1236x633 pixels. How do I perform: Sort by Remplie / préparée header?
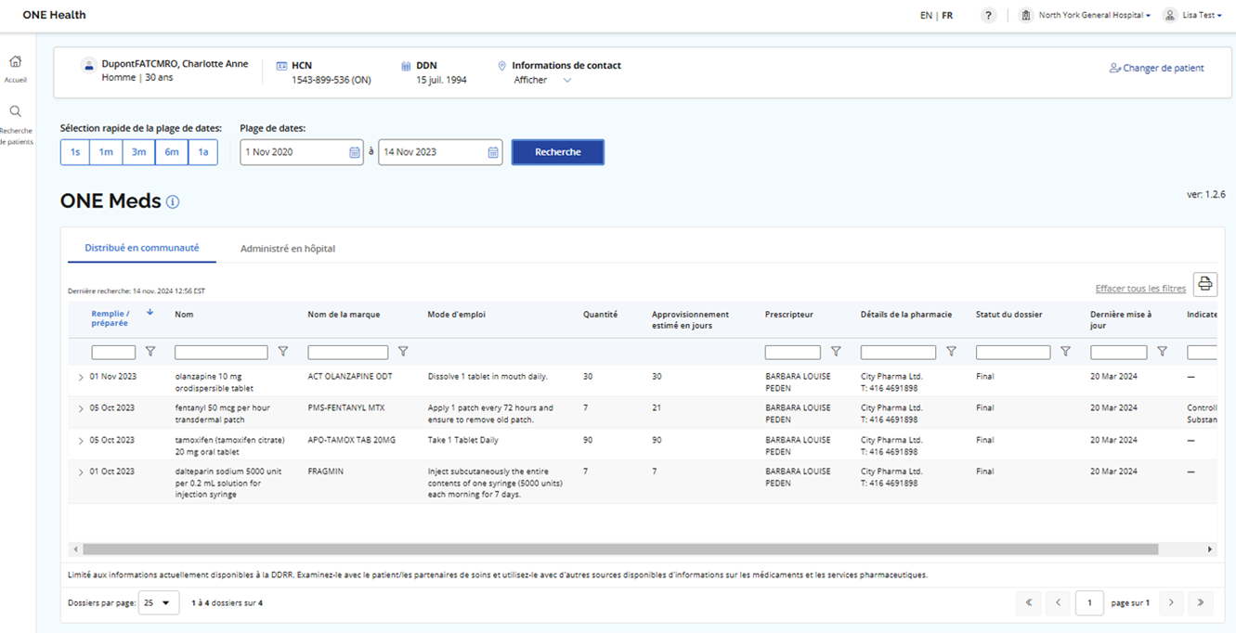[x=111, y=318]
